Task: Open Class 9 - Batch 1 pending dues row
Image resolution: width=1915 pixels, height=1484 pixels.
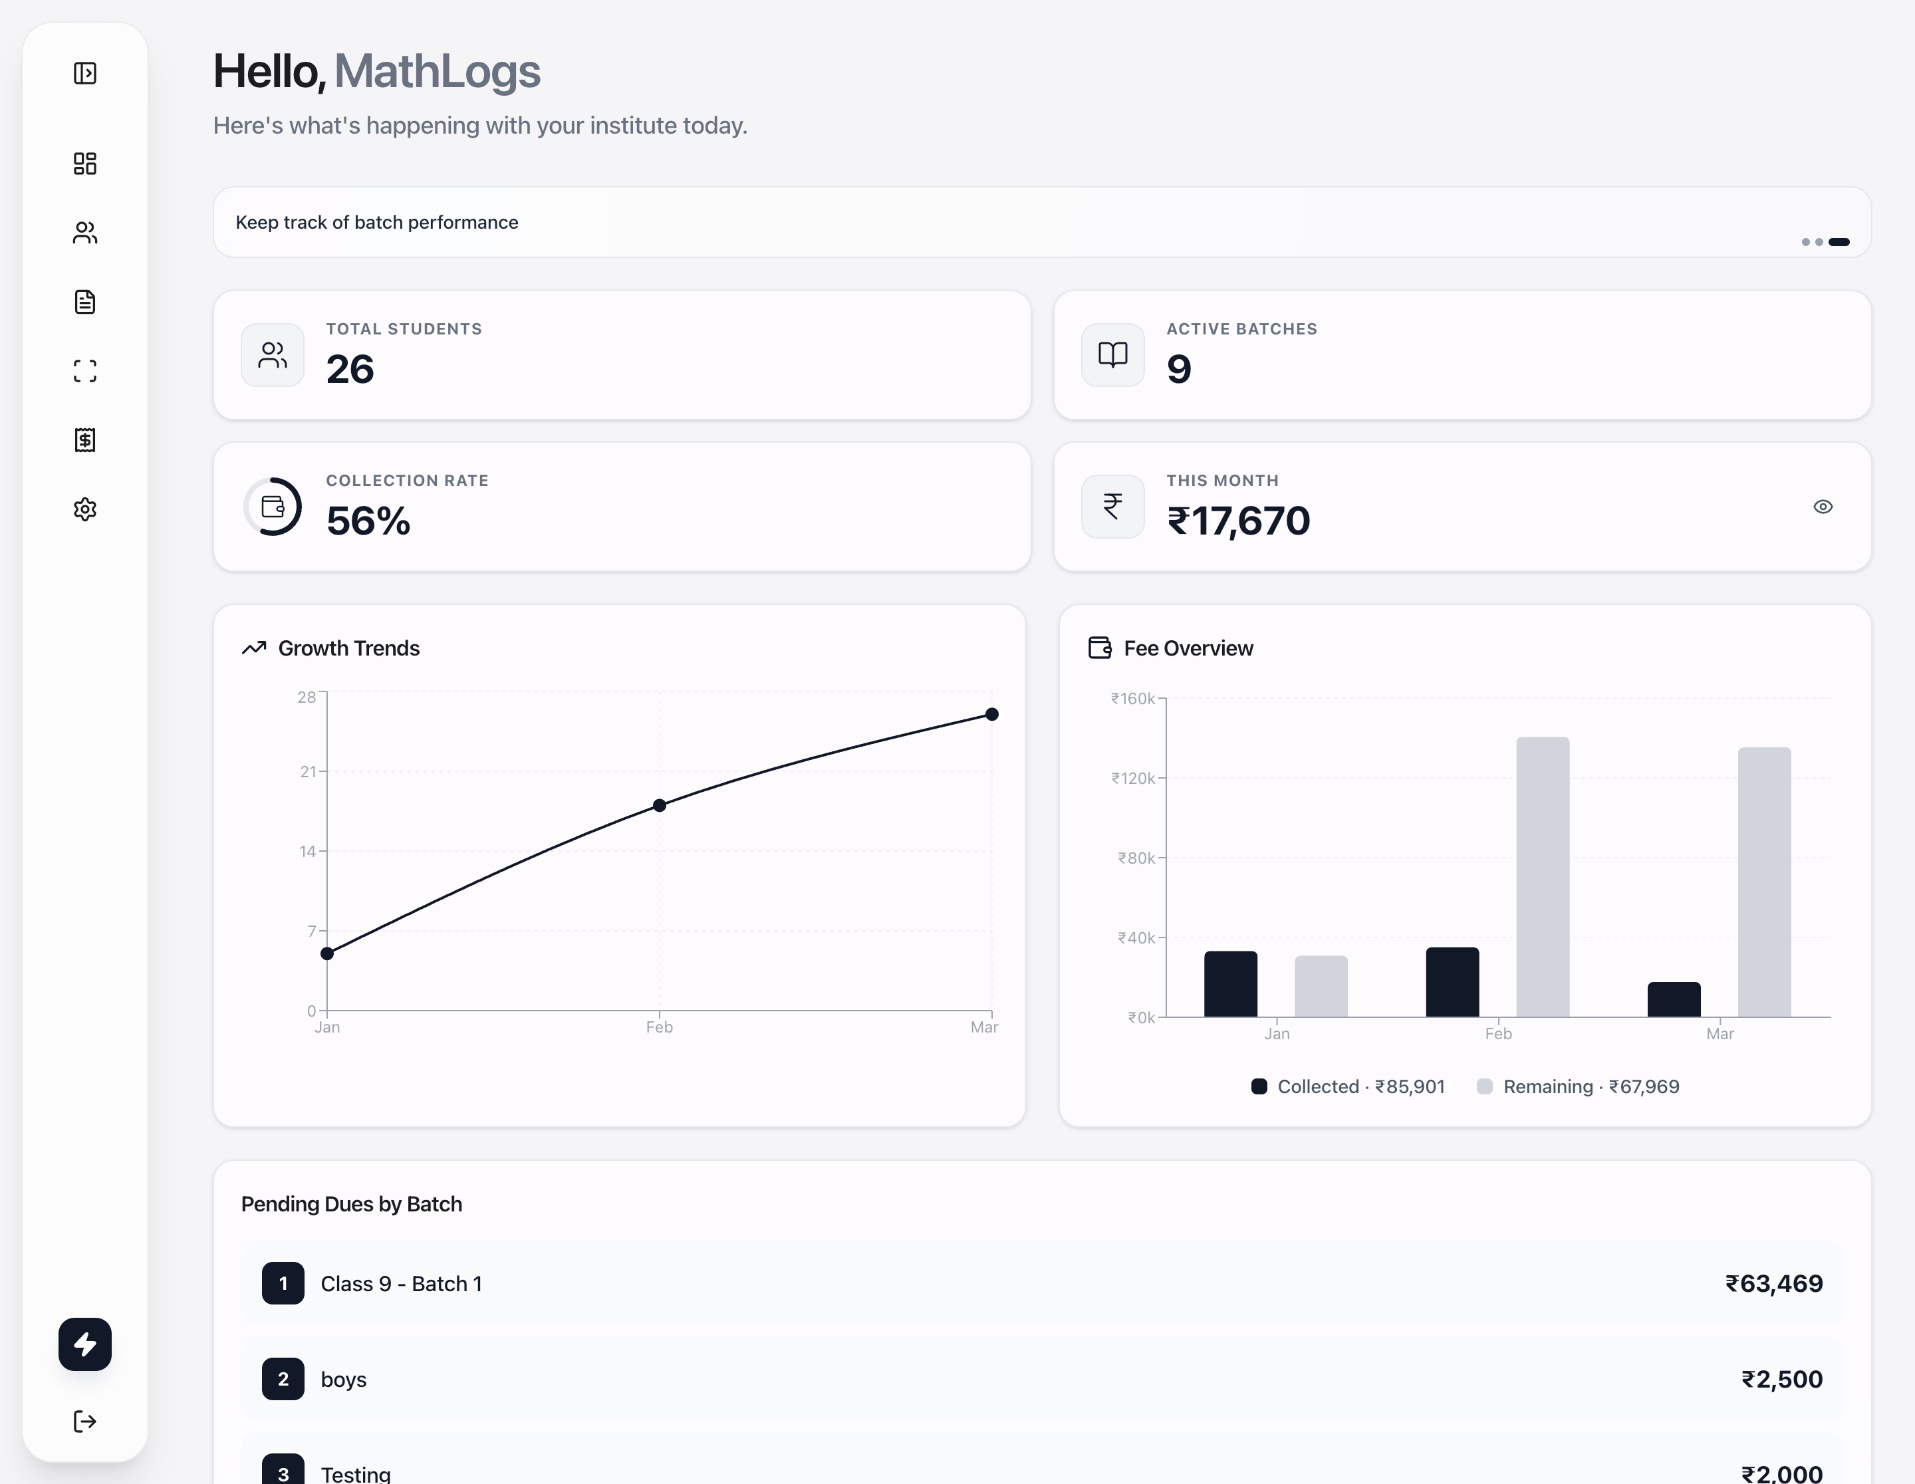Action: (x=1041, y=1283)
